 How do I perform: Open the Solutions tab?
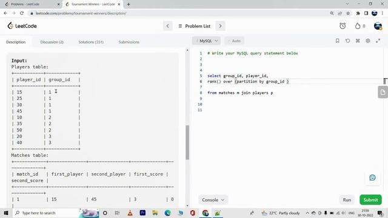click(91, 42)
